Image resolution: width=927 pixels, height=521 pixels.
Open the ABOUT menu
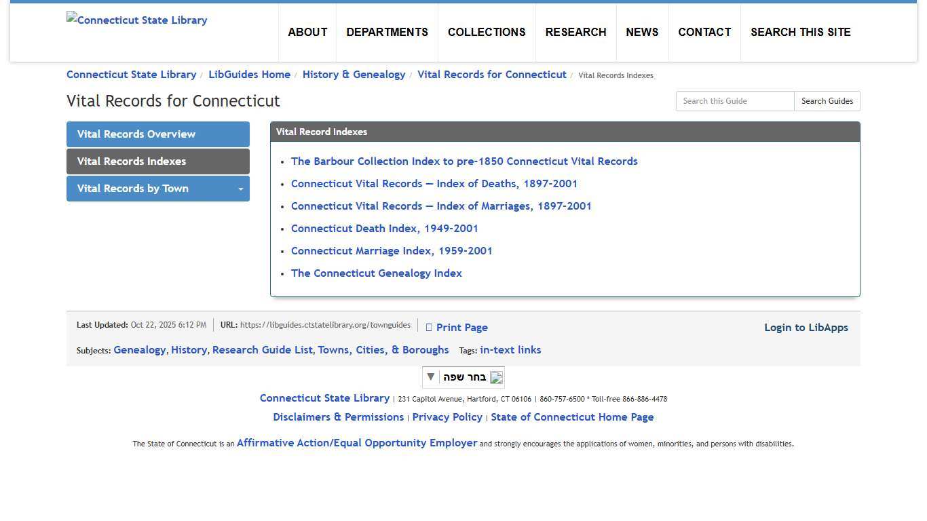click(307, 32)
